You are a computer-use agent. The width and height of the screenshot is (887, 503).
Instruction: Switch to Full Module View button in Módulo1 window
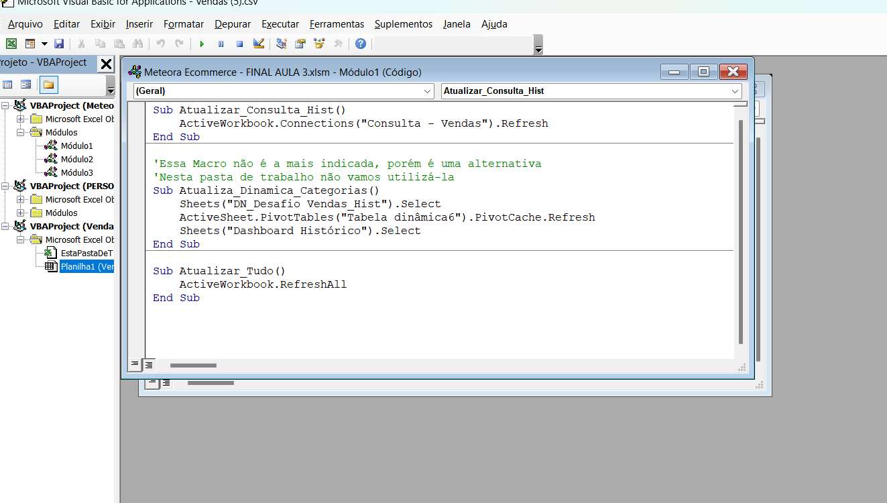(148, 365)
